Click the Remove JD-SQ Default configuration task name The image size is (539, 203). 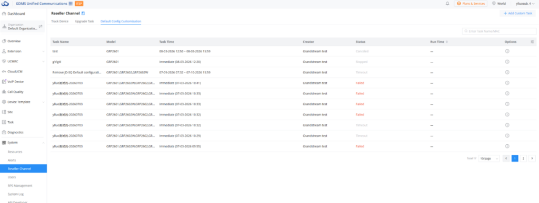coord(77,72)
